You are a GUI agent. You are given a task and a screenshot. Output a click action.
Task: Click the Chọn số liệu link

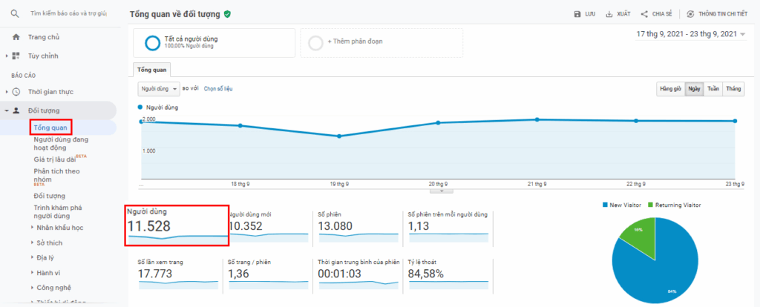pos(218,89)
